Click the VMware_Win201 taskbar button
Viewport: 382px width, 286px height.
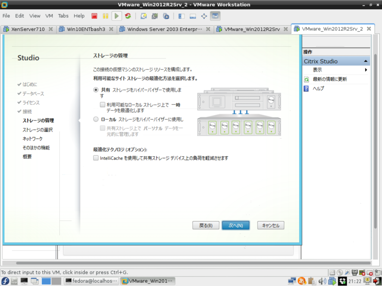[148, 281]
